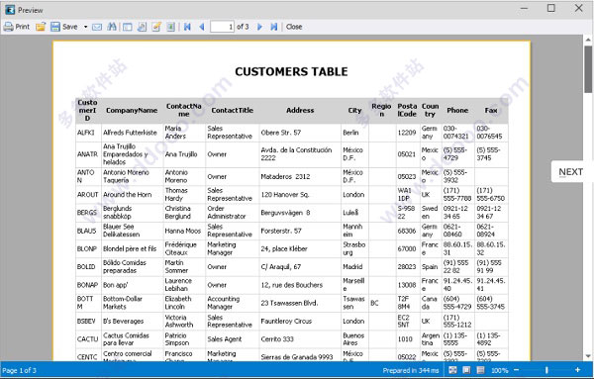This screenshot has height=379, width=594.
Task: Click the Phone column header
Action: tap(457, 110)
